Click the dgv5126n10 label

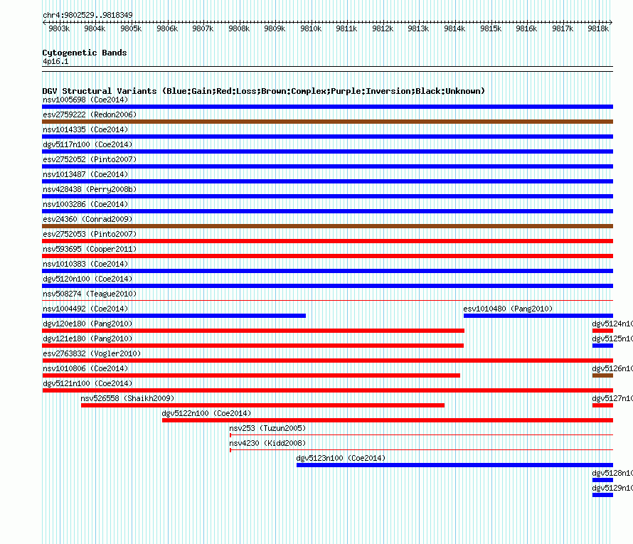click(x=612, y=368)
